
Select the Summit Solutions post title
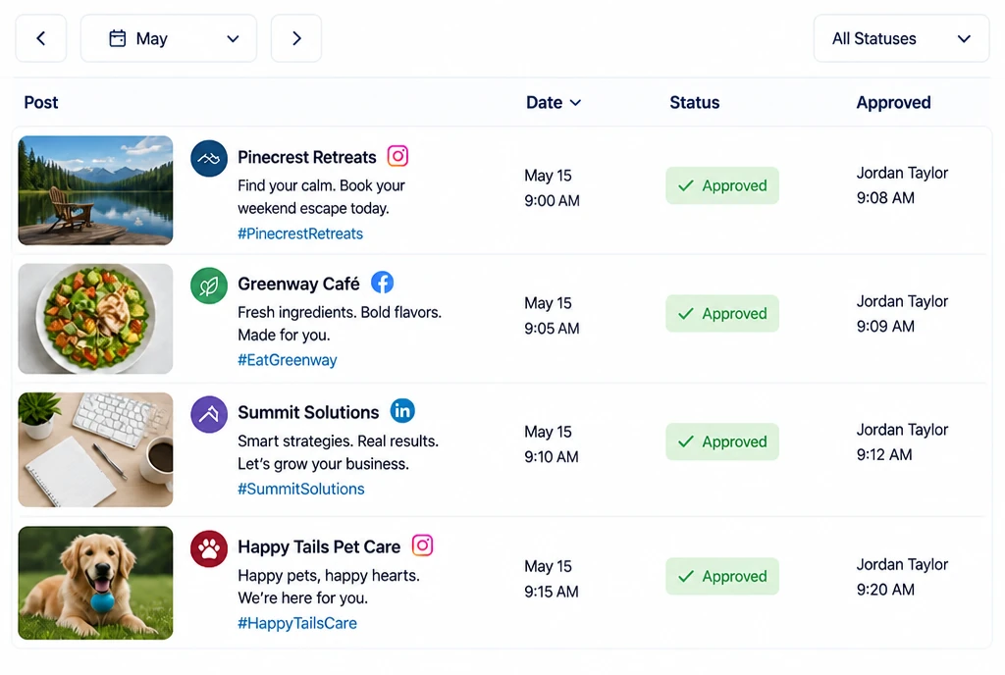tap(308, 412)
